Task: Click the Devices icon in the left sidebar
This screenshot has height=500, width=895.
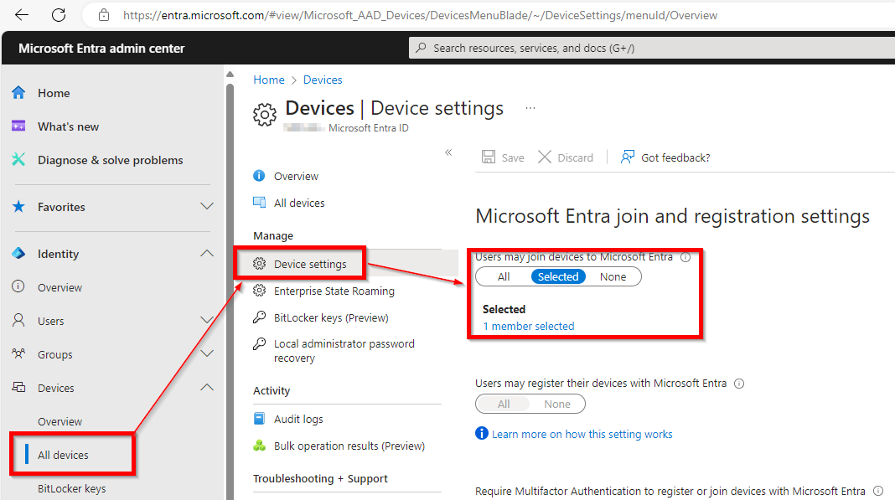Action: pyautogui.click(x=18, y=388)
